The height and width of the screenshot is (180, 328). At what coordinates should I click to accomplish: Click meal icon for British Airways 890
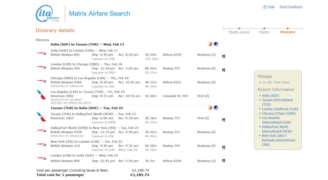[x=223, y=161]
